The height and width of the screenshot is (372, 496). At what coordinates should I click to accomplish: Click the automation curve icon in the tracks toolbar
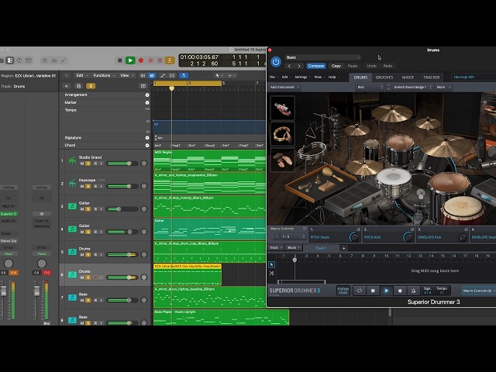[x=163, y=76]
